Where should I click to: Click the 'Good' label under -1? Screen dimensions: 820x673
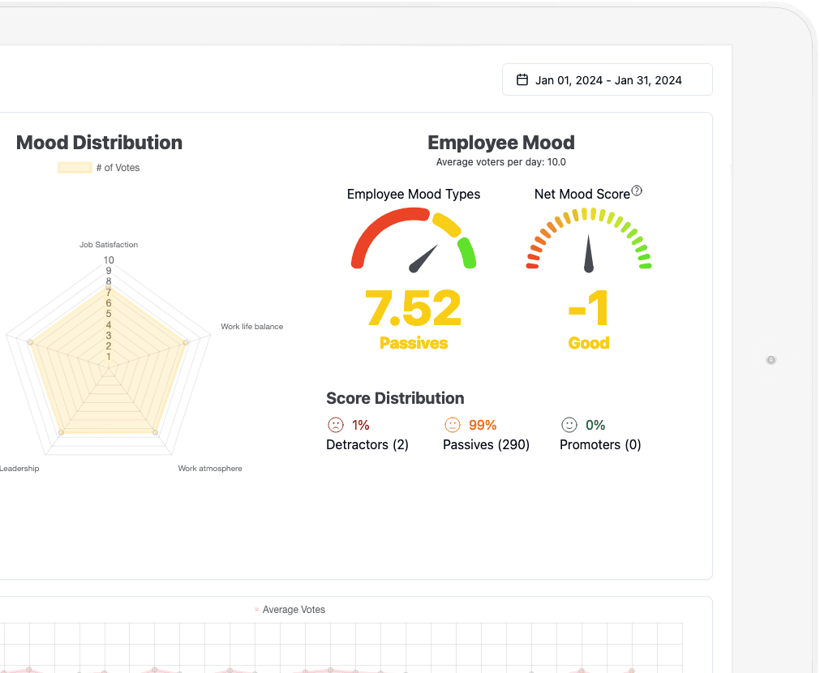tap(589, 343)
